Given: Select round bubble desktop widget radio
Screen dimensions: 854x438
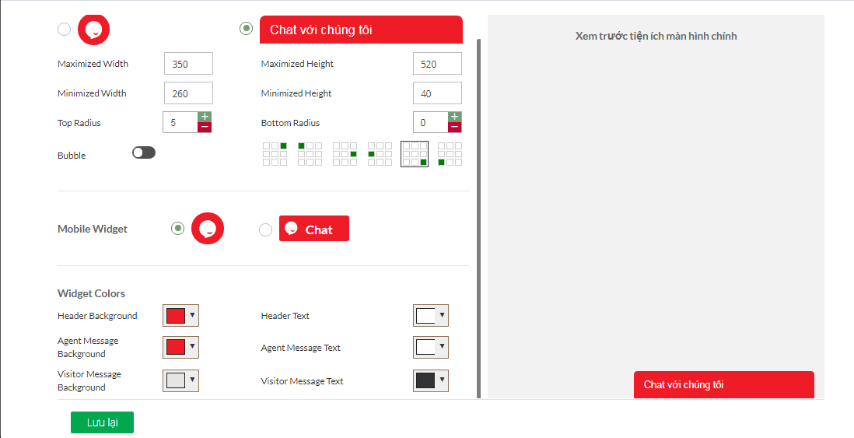Looking at the screenshot, I should 65,30.
